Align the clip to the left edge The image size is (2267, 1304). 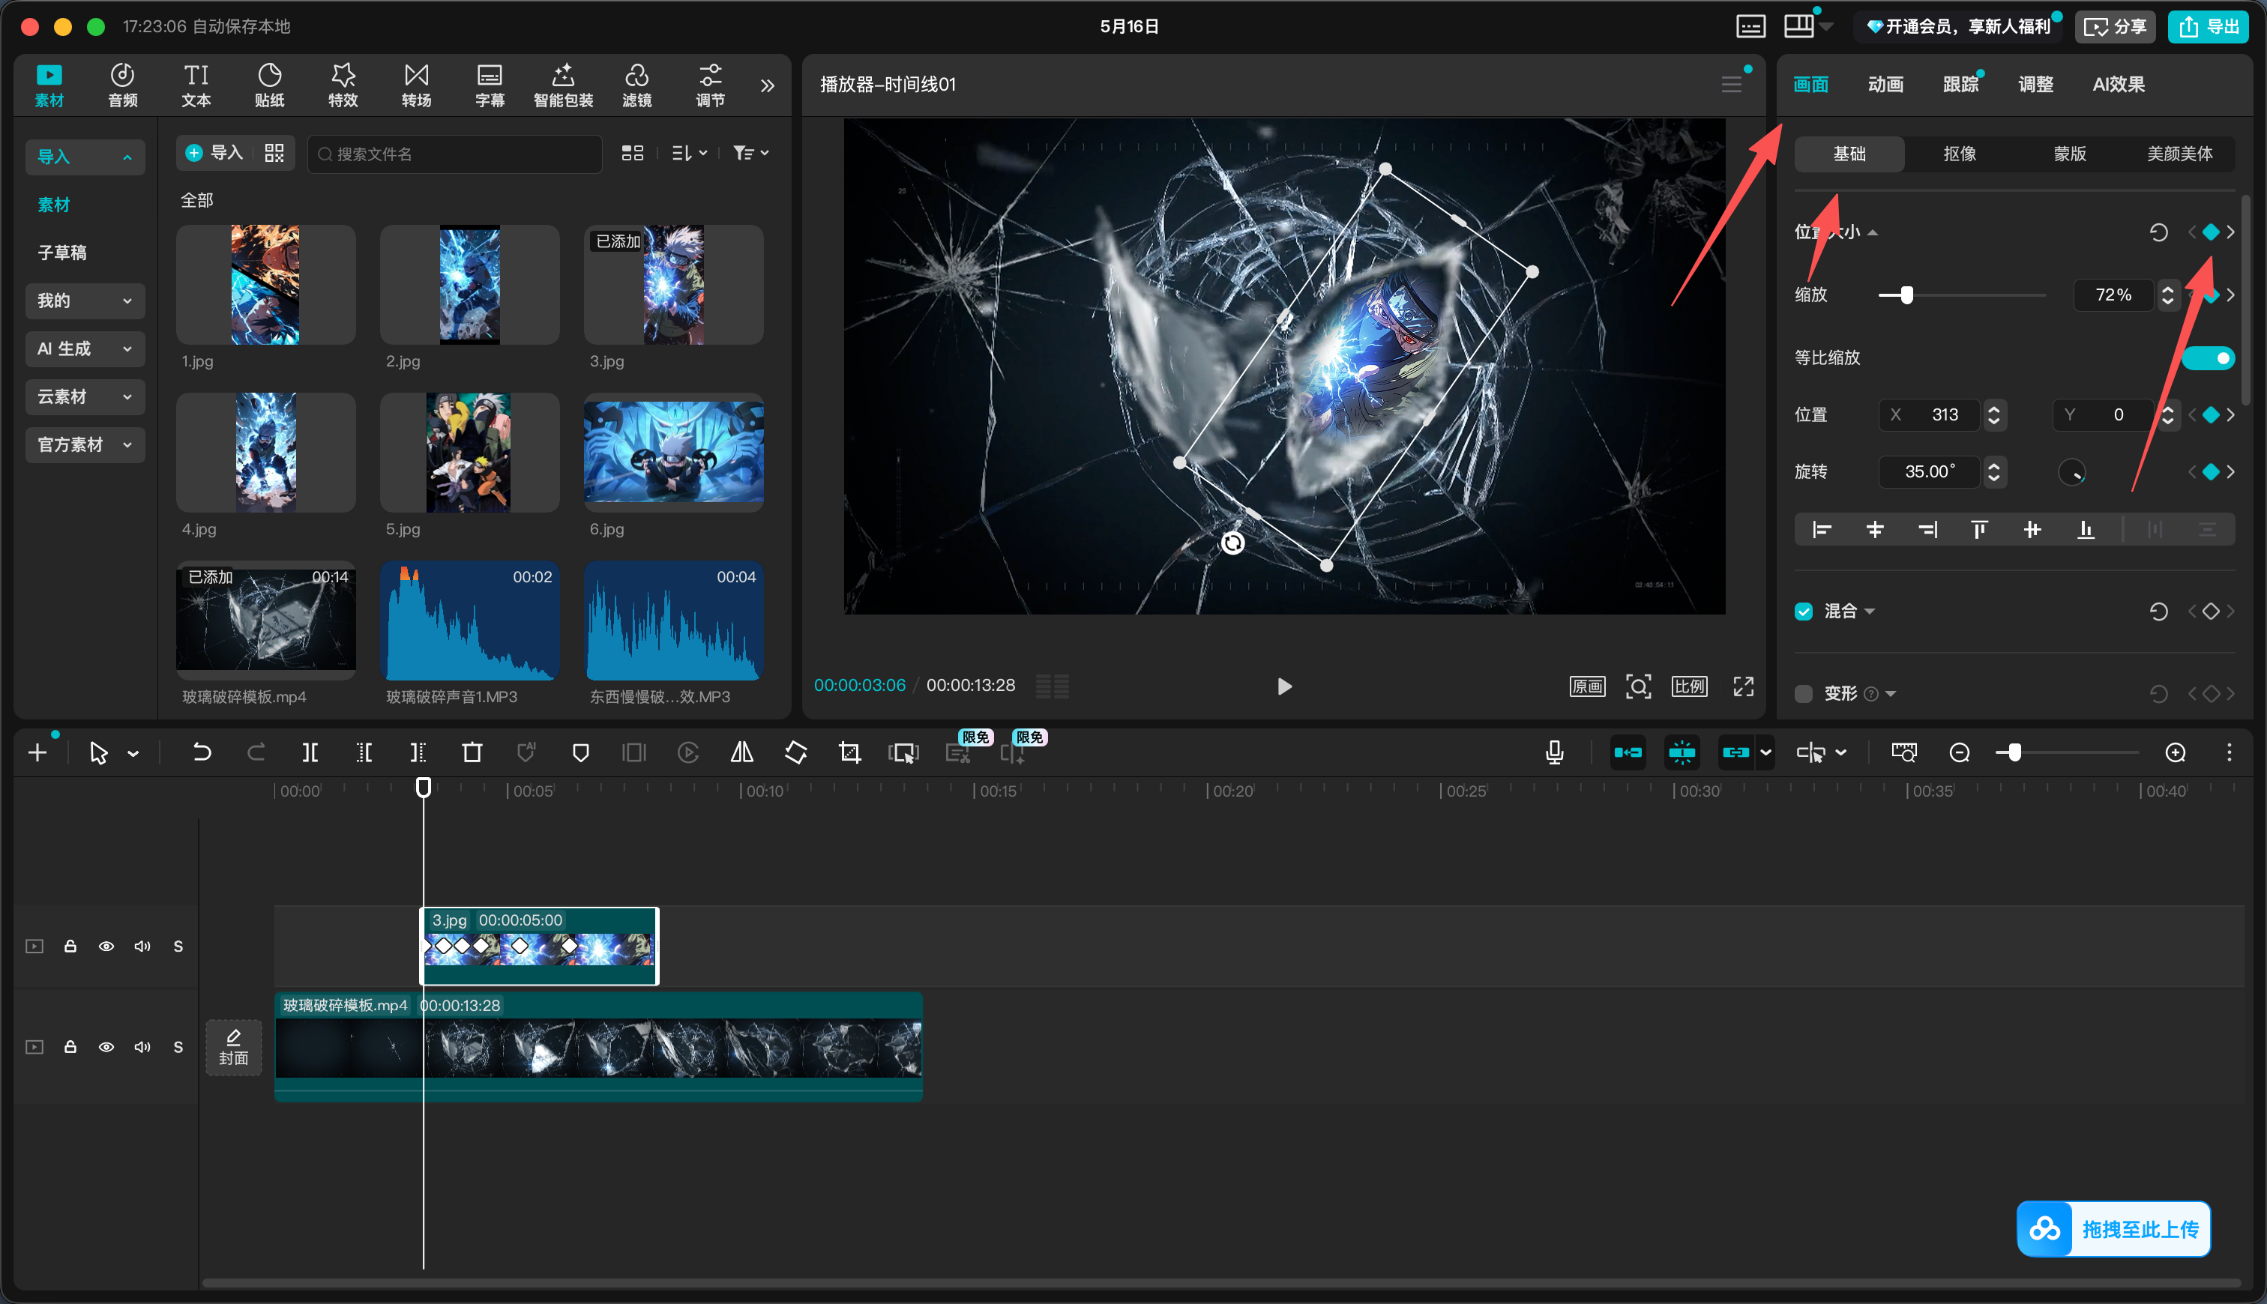(x=1822, y=530)
